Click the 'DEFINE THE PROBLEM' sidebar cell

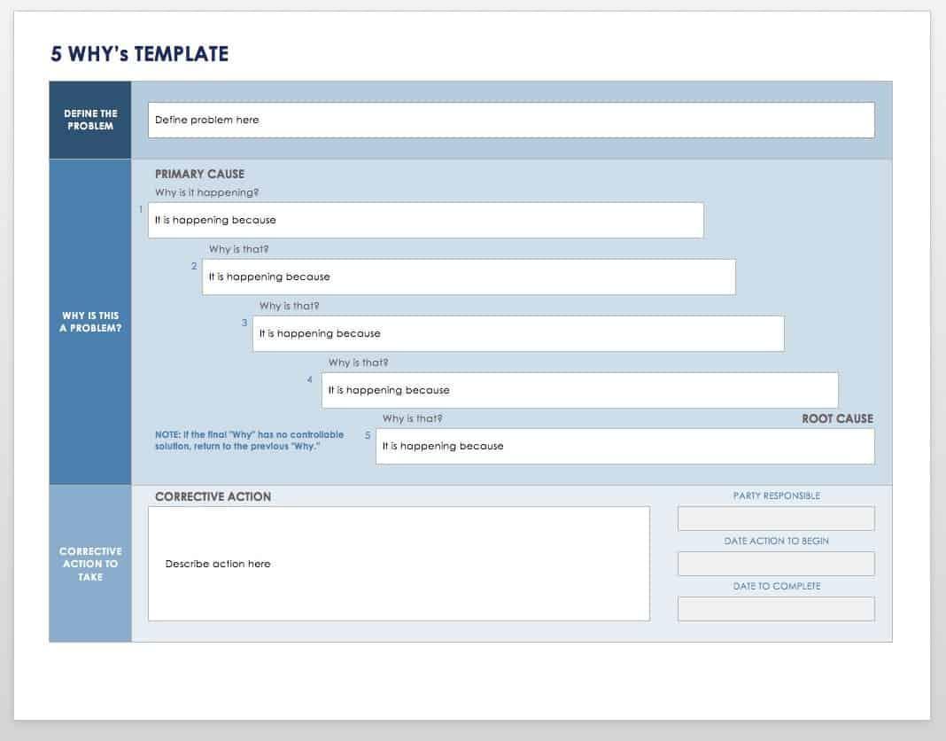(x=90, y=120)
